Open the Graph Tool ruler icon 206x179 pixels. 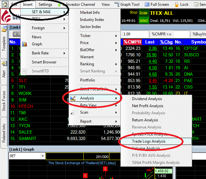[117, 5]
